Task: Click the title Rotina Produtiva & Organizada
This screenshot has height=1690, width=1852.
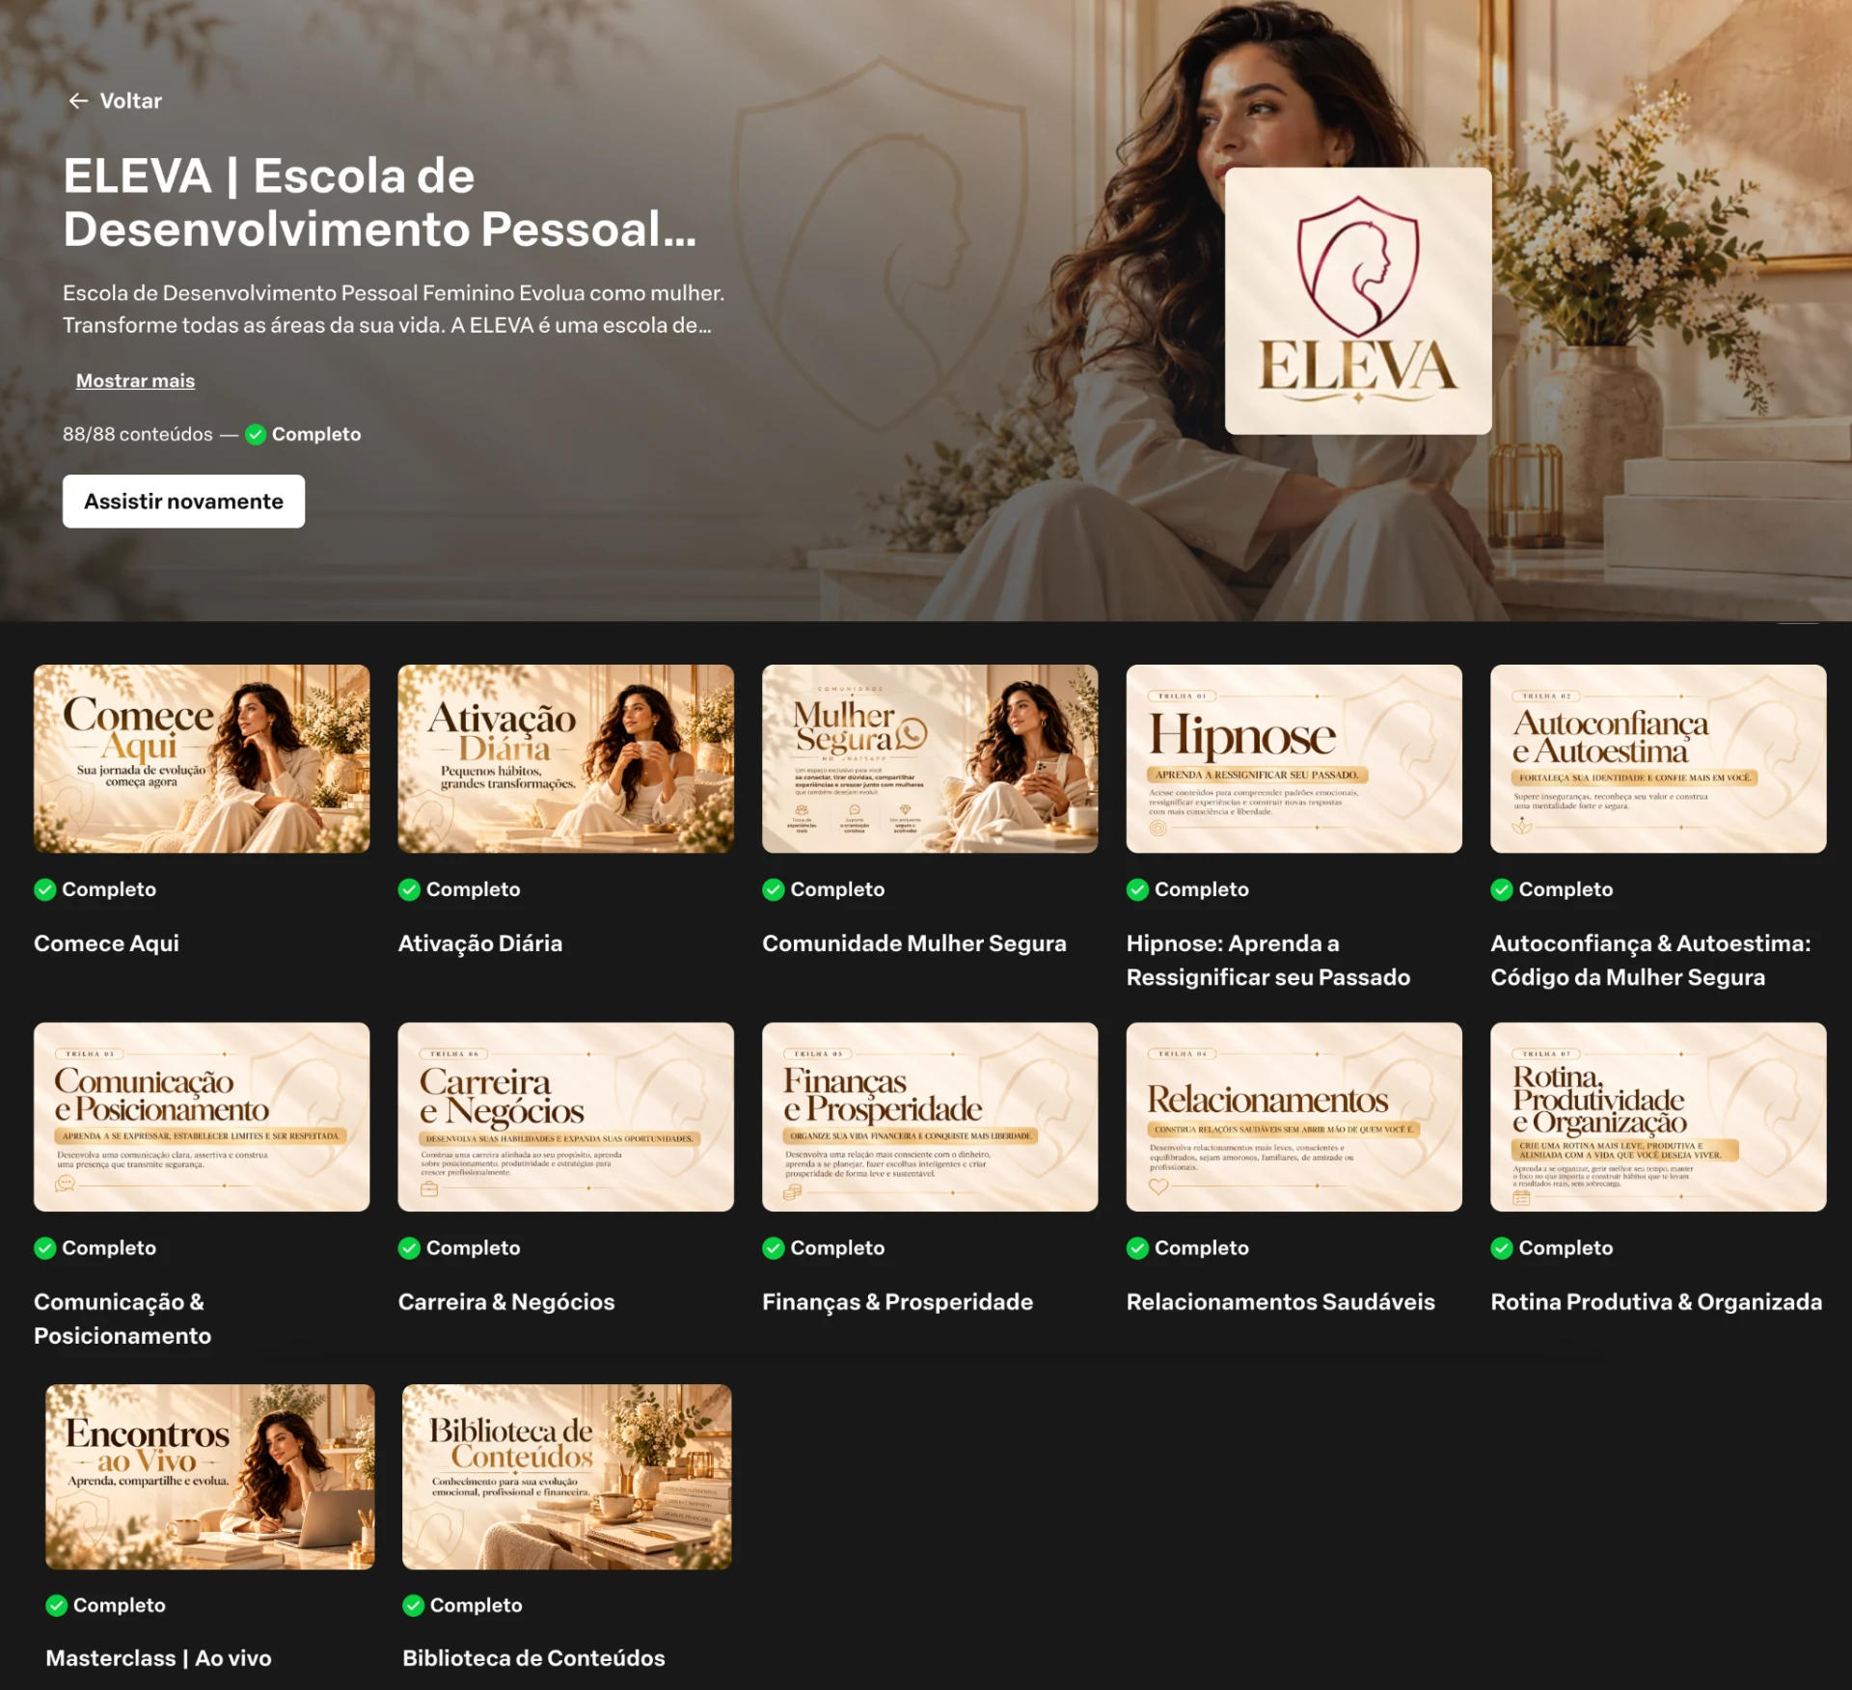Action: point(1656,1302)
